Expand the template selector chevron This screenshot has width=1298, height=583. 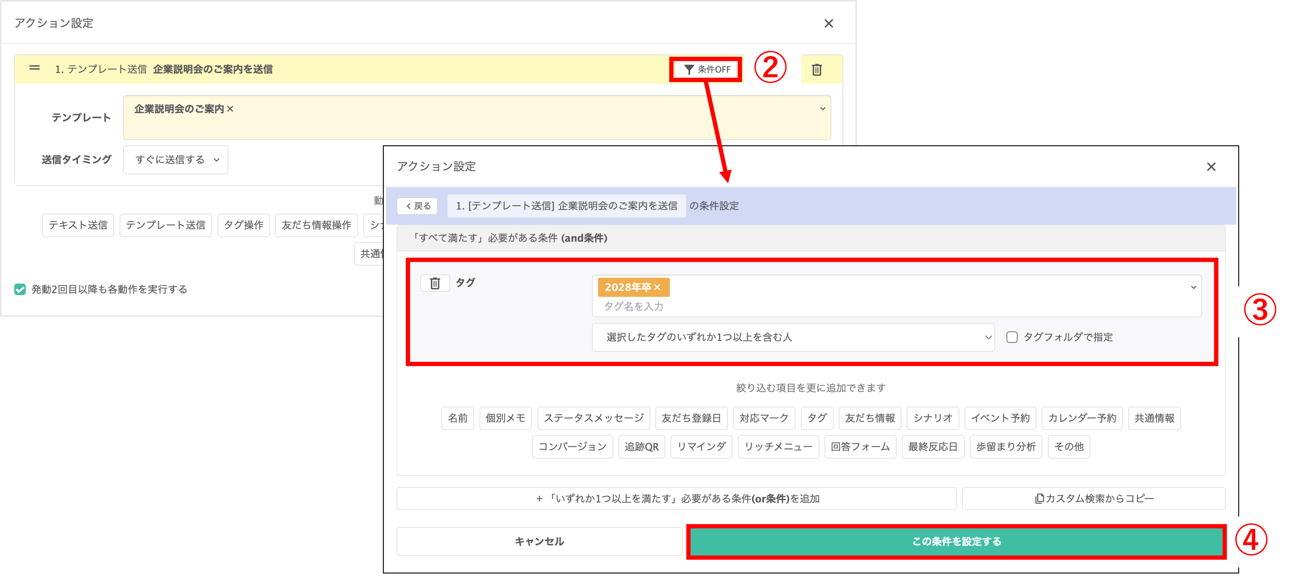[822, 109]
